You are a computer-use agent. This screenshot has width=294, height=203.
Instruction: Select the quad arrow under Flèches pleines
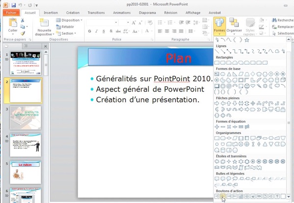coord(253,103)
